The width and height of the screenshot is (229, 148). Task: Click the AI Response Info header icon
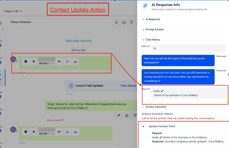coord(145,5)
